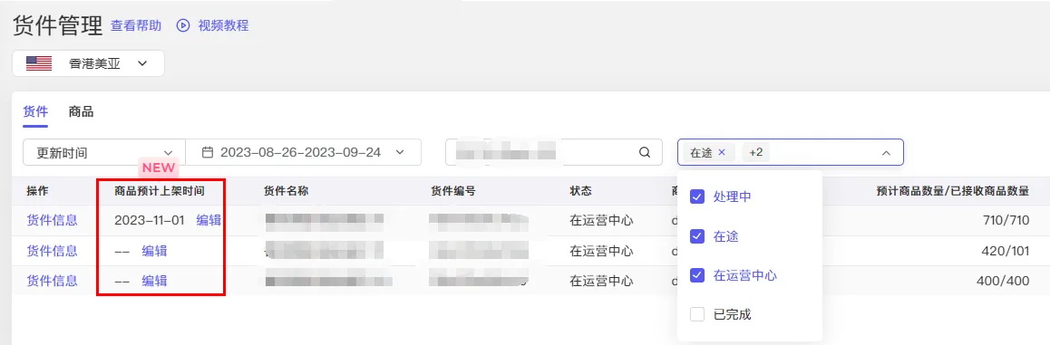Click the 货件名称 column header

coord(286,190)
